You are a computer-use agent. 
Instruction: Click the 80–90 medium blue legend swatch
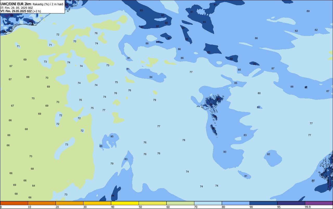236,203
